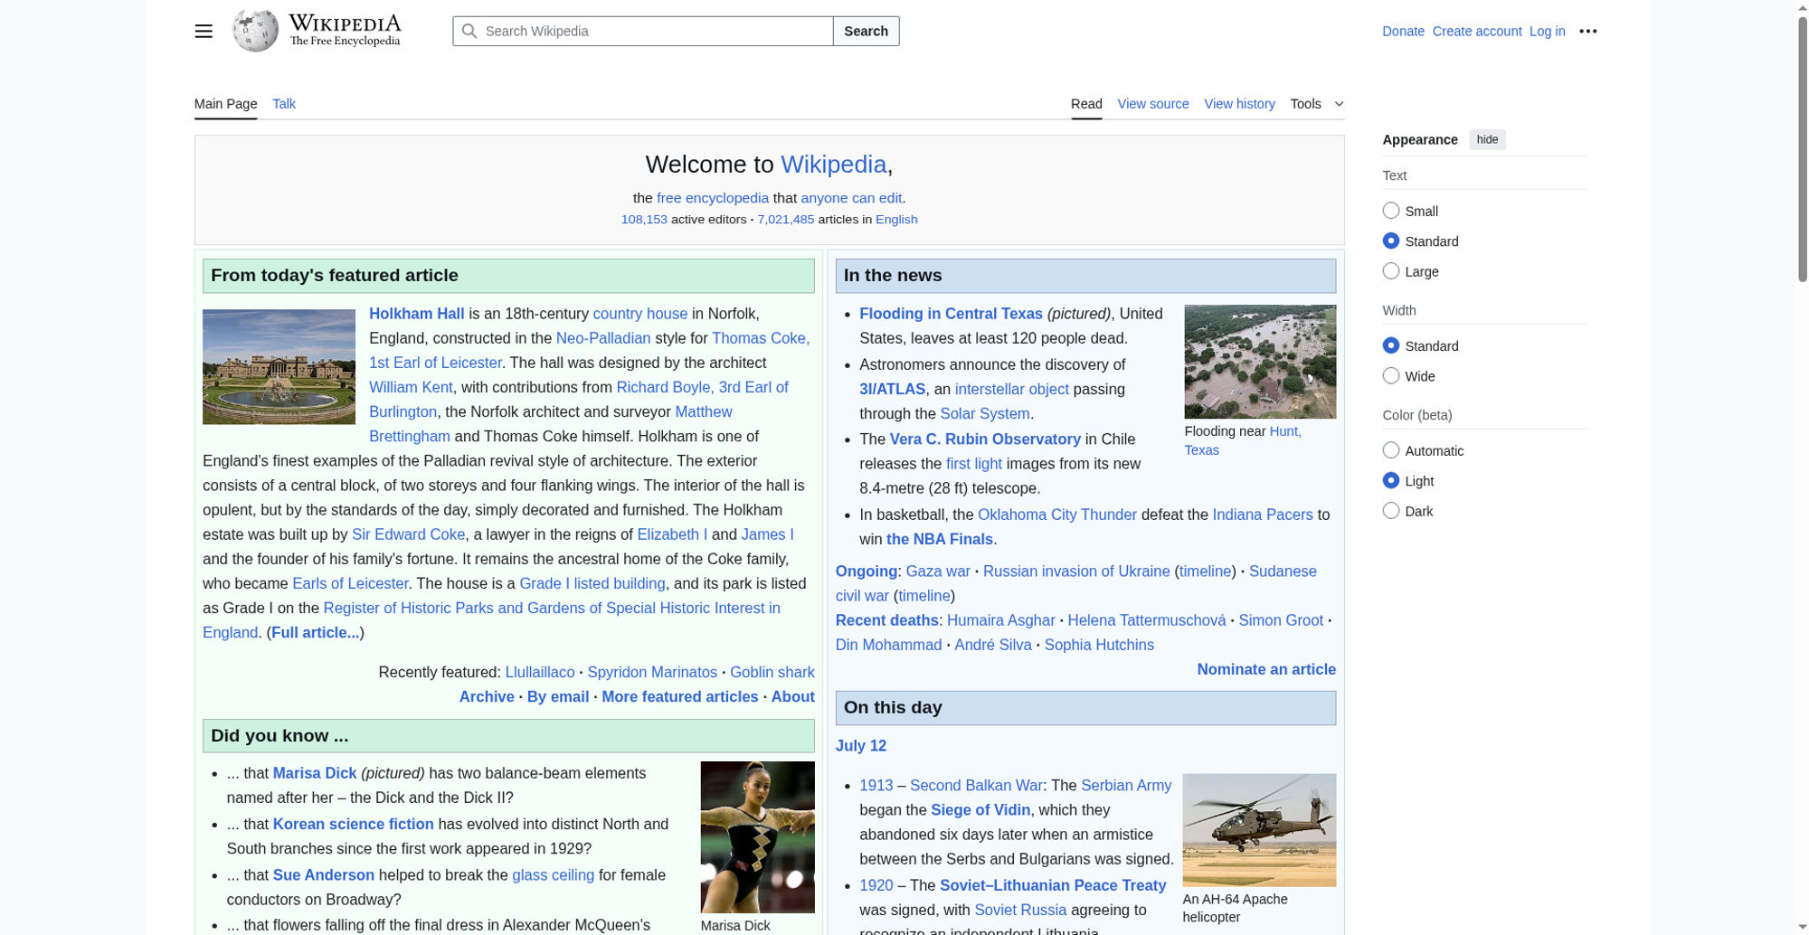The image size is (1809, 935).
Task: Click the Full article... link
Action: click(315, 633)
